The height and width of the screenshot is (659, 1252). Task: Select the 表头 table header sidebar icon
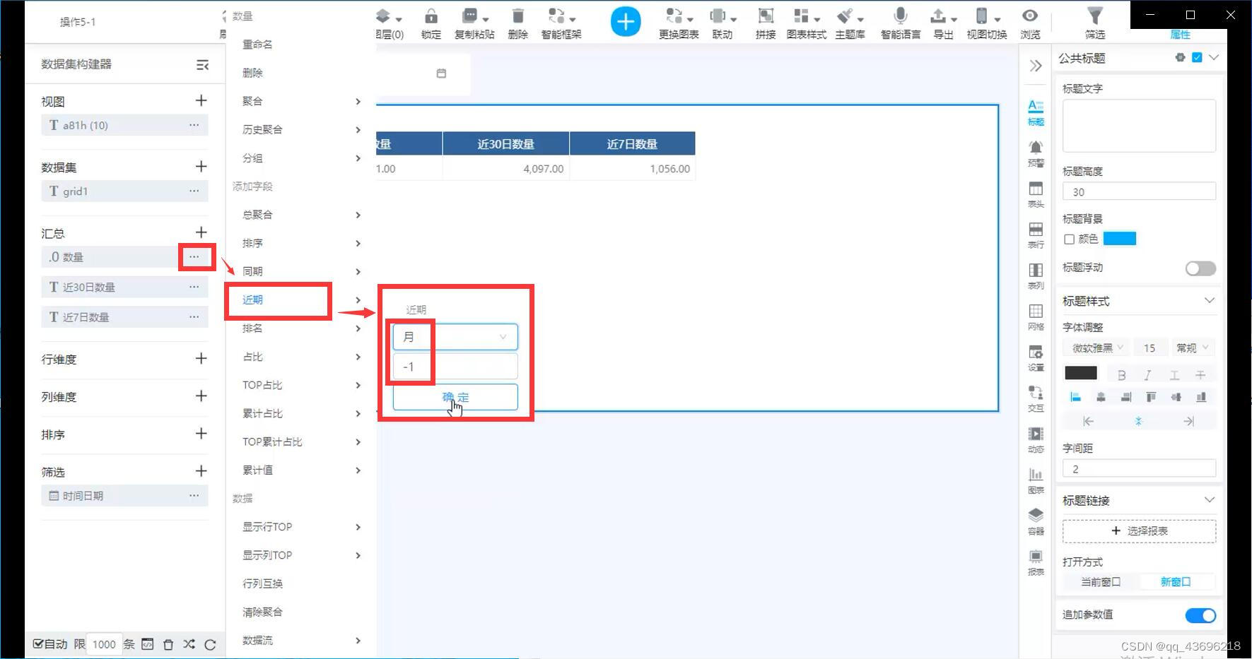[1036, 194]
